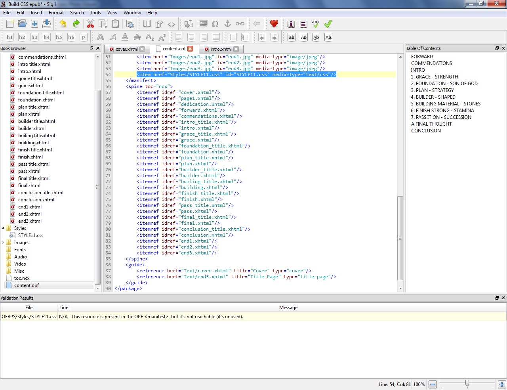Click the zoom in plus button
The width and height of the screenshot is (507, 390).
(502, 384)
